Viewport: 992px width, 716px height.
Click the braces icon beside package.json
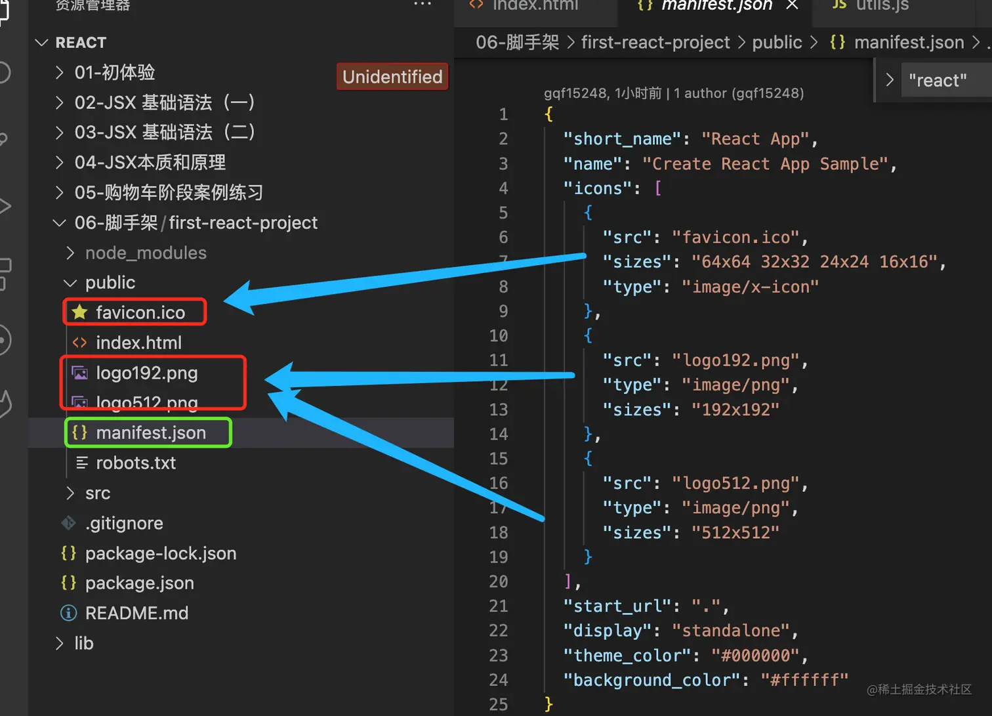point(68,583)
